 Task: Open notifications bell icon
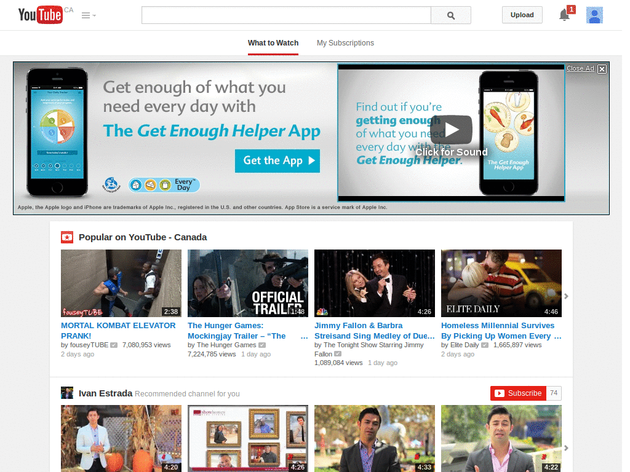click(x=565, y=15)
